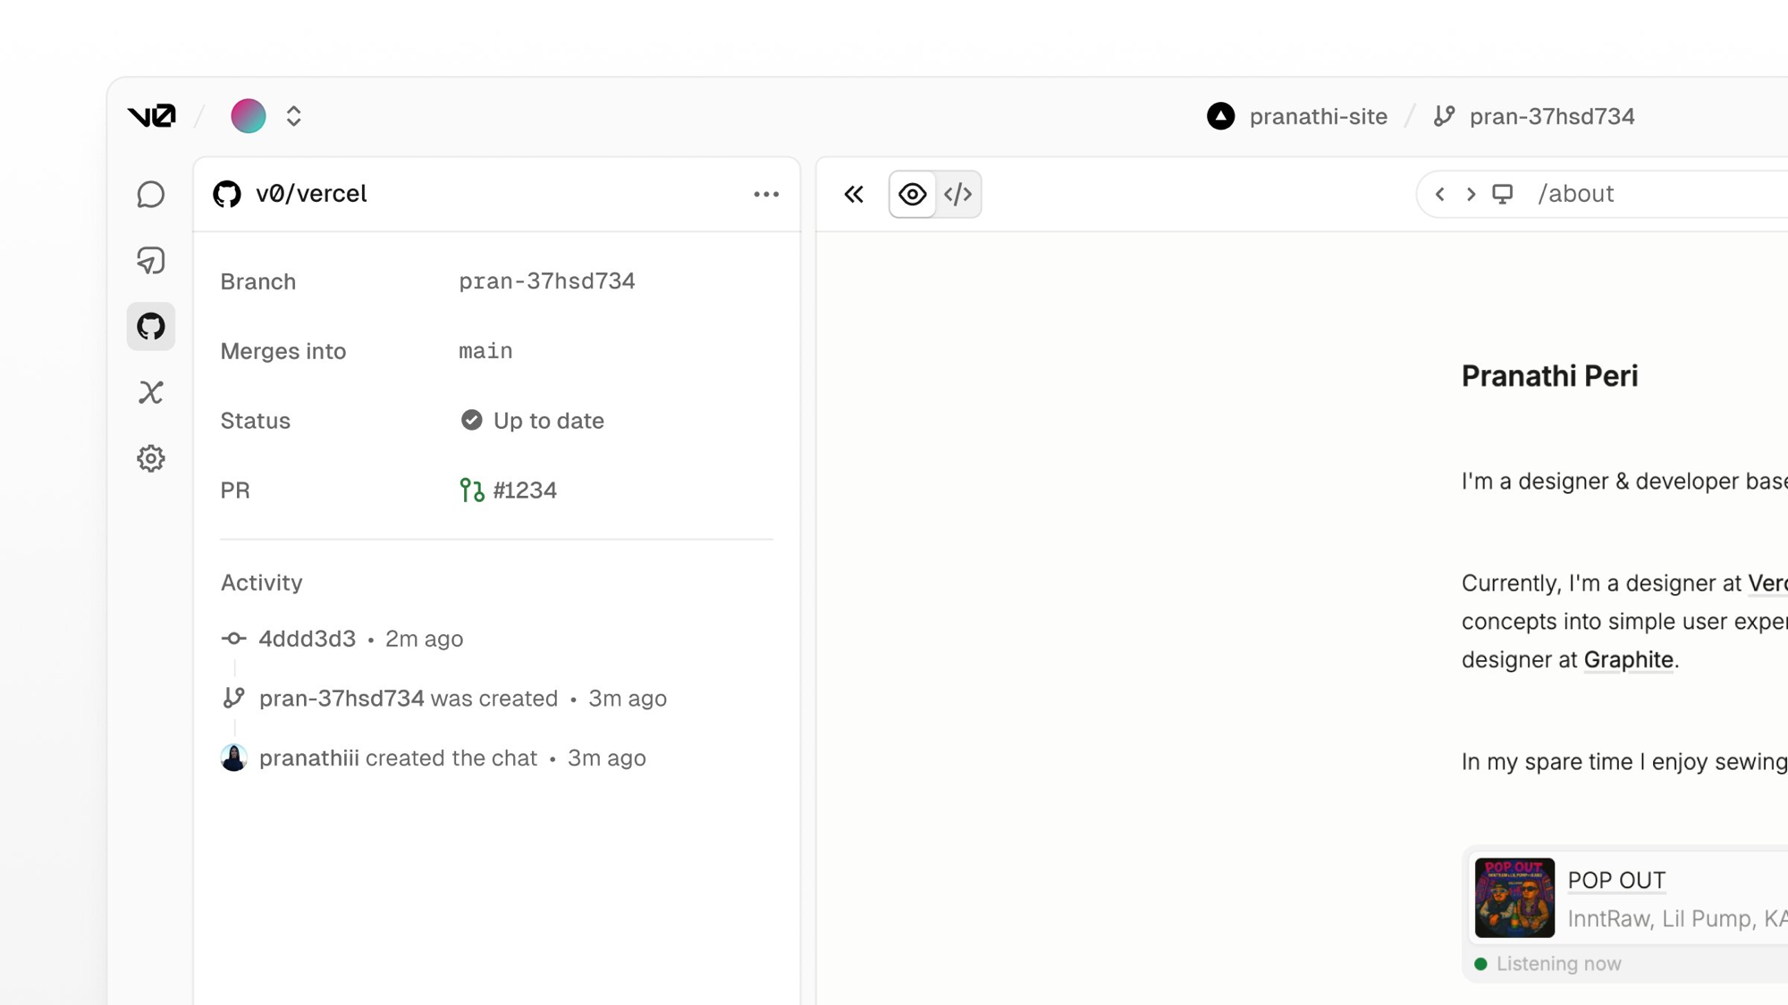Open the chat sidebar icon
This screenshot has width=1788, height=1005.
click(x=151, y=195)
